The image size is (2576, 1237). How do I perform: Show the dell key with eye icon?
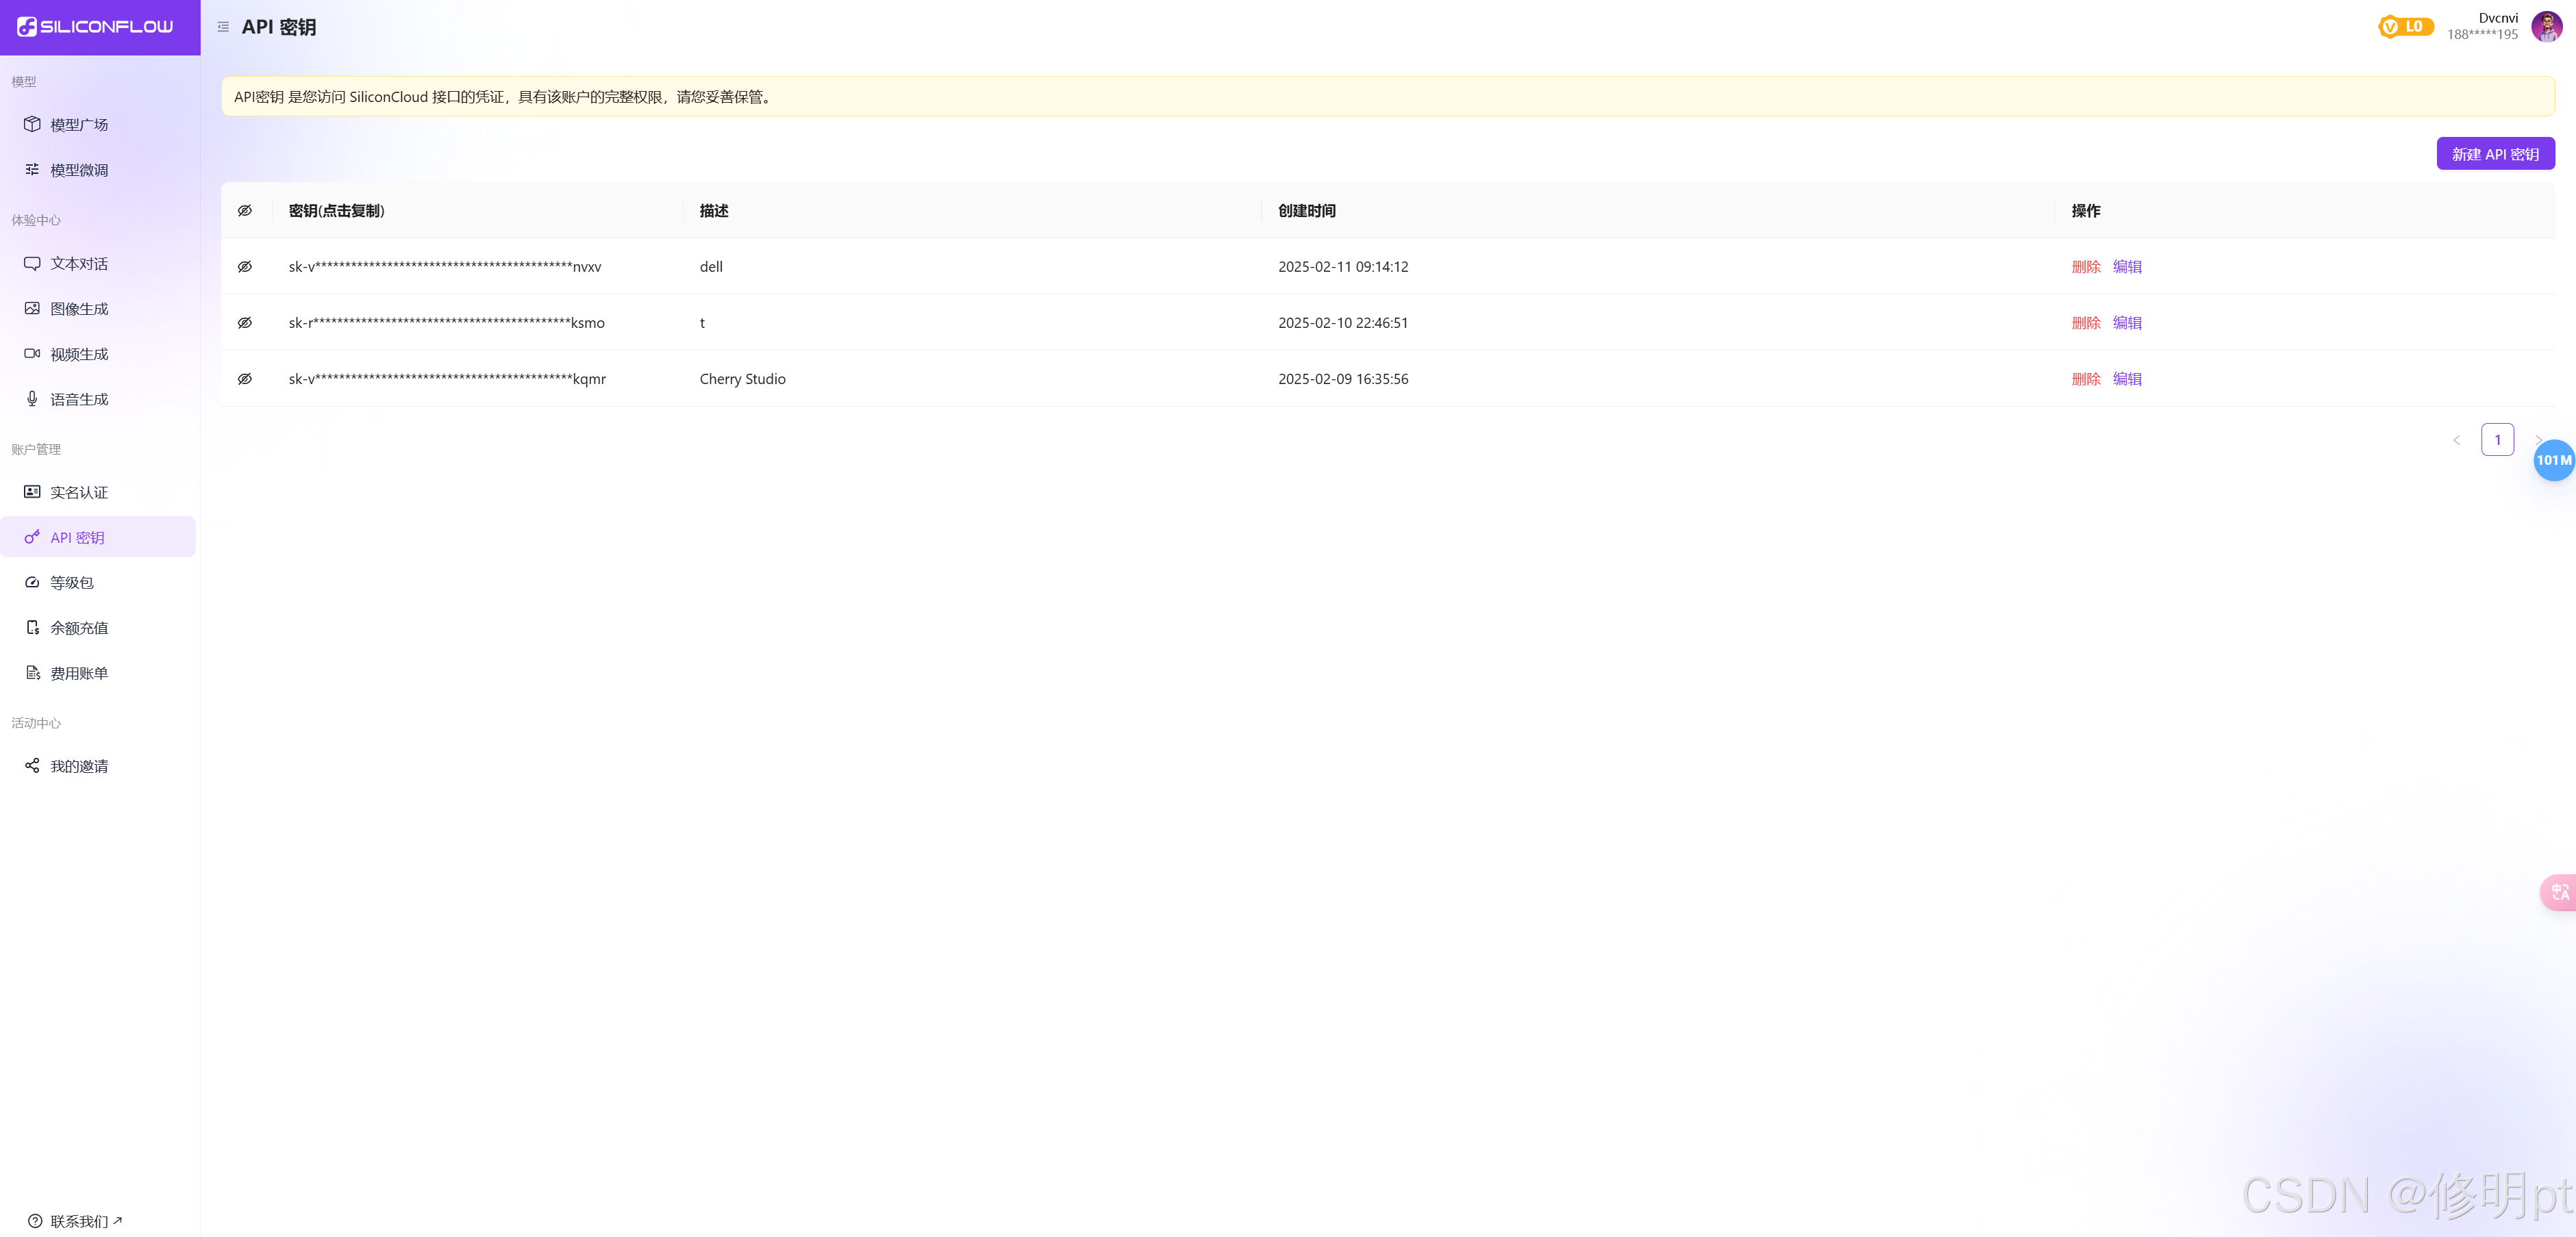(245, 267)
